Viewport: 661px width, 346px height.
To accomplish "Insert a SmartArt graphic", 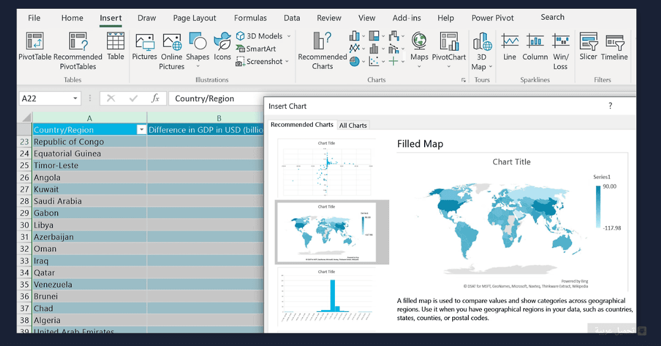I will pos(256,48).
